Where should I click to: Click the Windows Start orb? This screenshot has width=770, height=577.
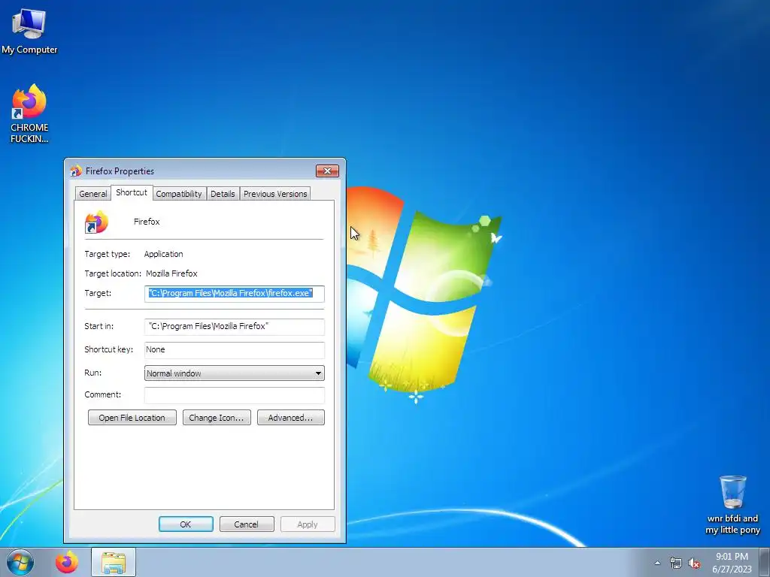coord(20,562)
